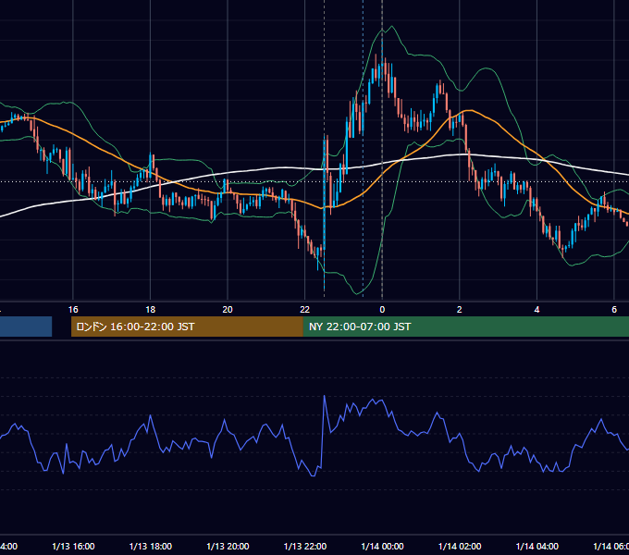Select the blue session bar left of ロンドン
629x555 pixels.
[x=26, y=327]
